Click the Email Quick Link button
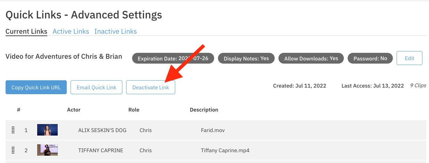The image size is (429, 163). 96,88
